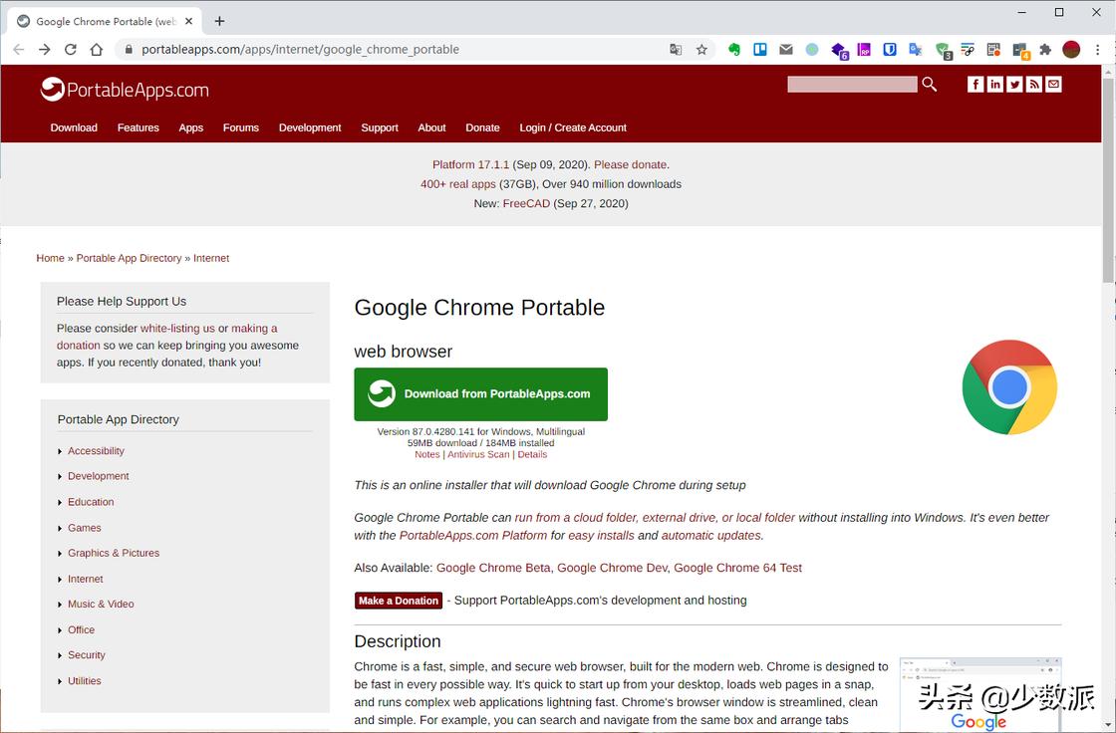1116x733 pixels.
Task: Open the Evernote extension icon
Action: [x=734, y=49]
